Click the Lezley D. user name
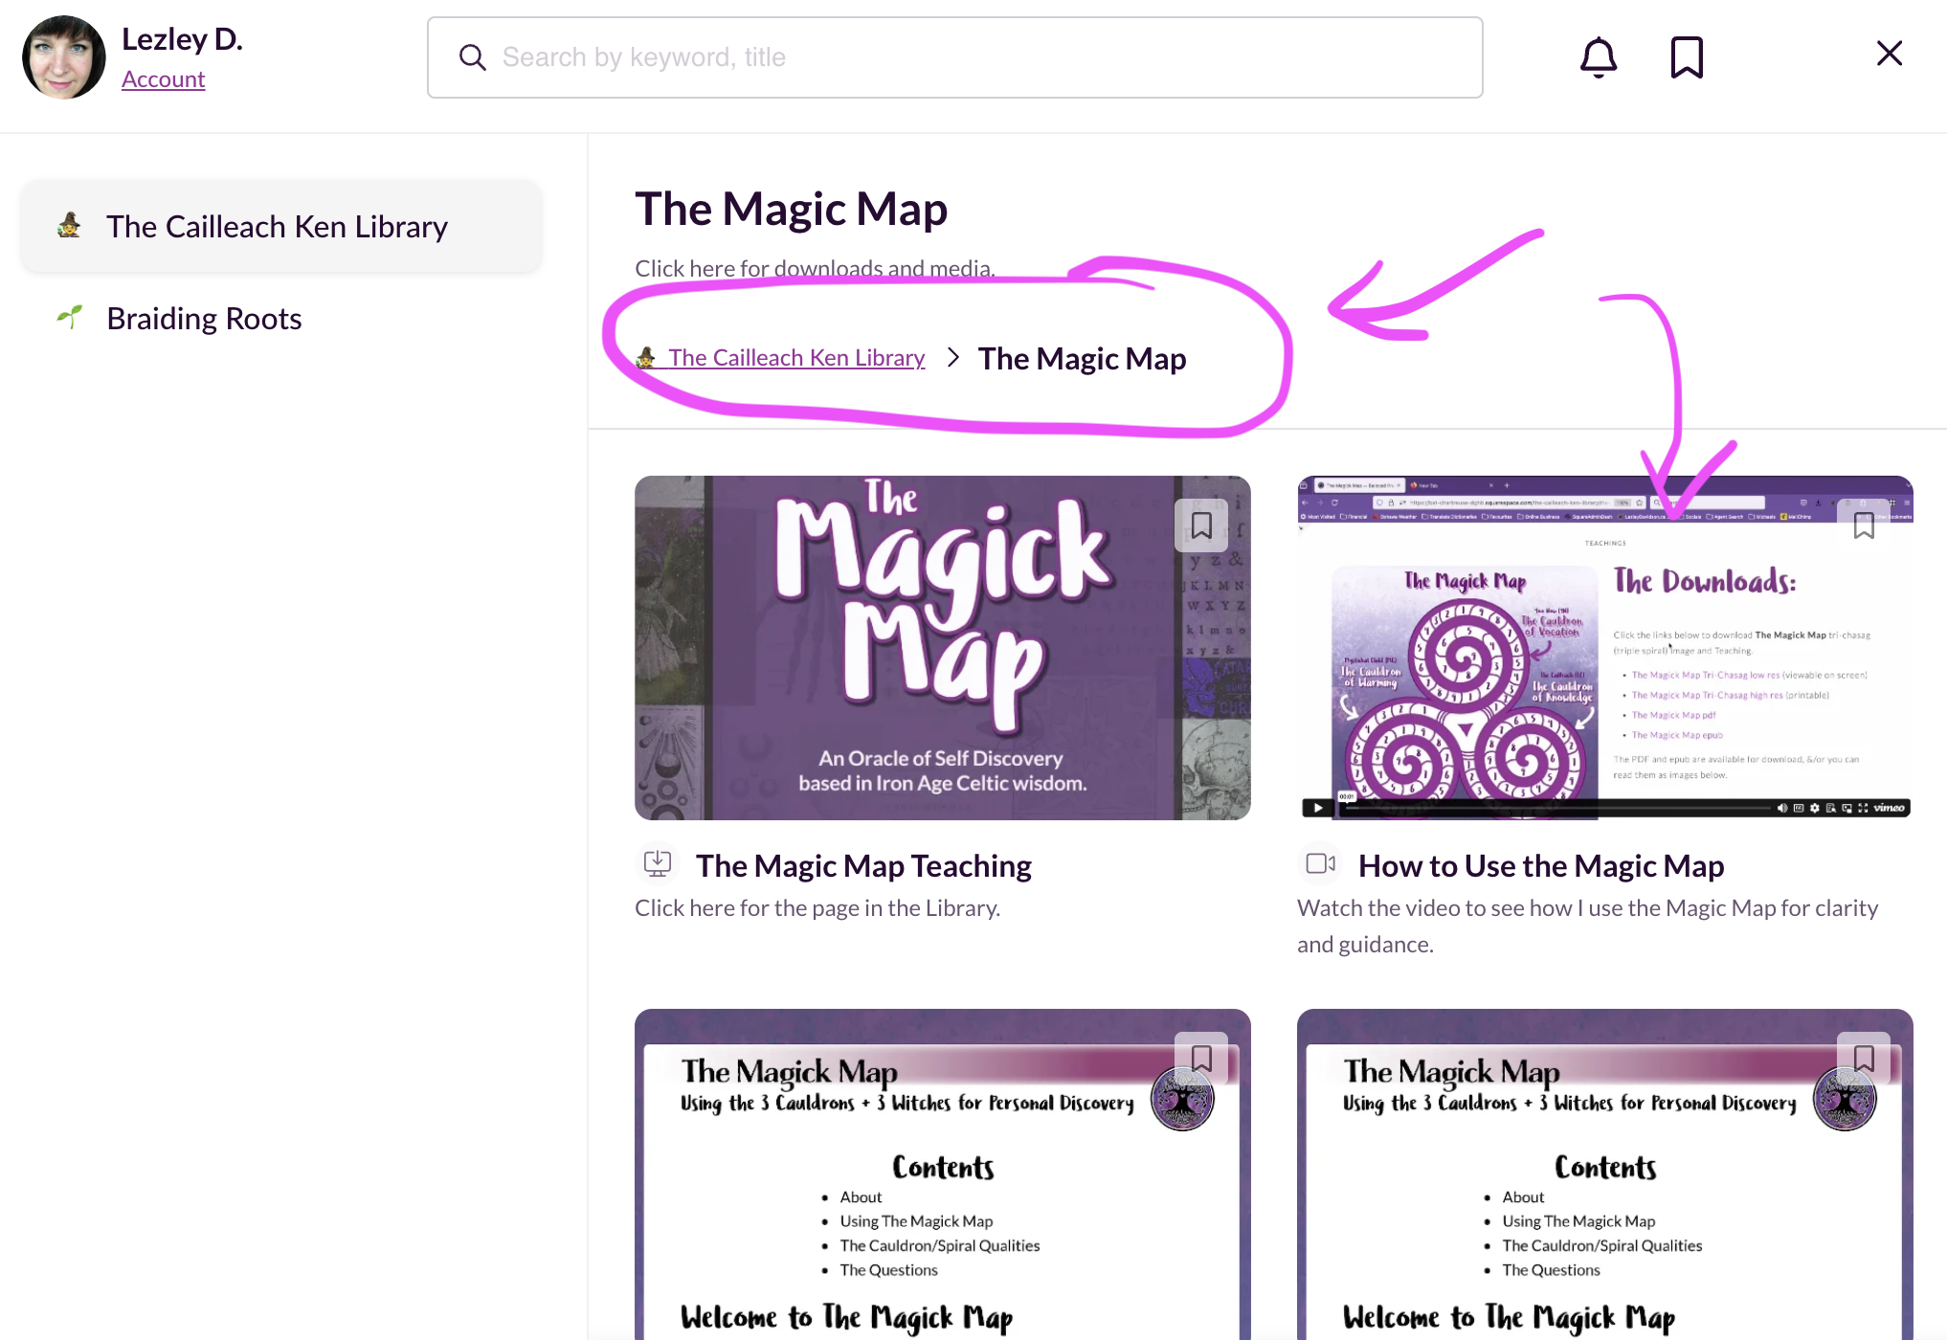The image size is (1947, 1340). pos(182,39)
